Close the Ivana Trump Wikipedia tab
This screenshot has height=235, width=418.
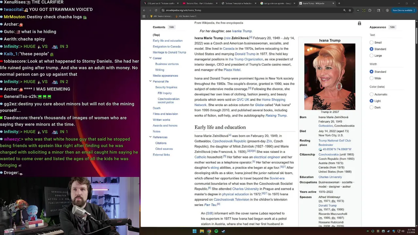[333, 3]
